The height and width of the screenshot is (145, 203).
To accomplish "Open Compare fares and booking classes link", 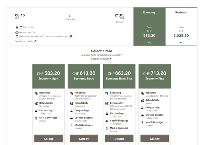I will (x=101, y=55).
